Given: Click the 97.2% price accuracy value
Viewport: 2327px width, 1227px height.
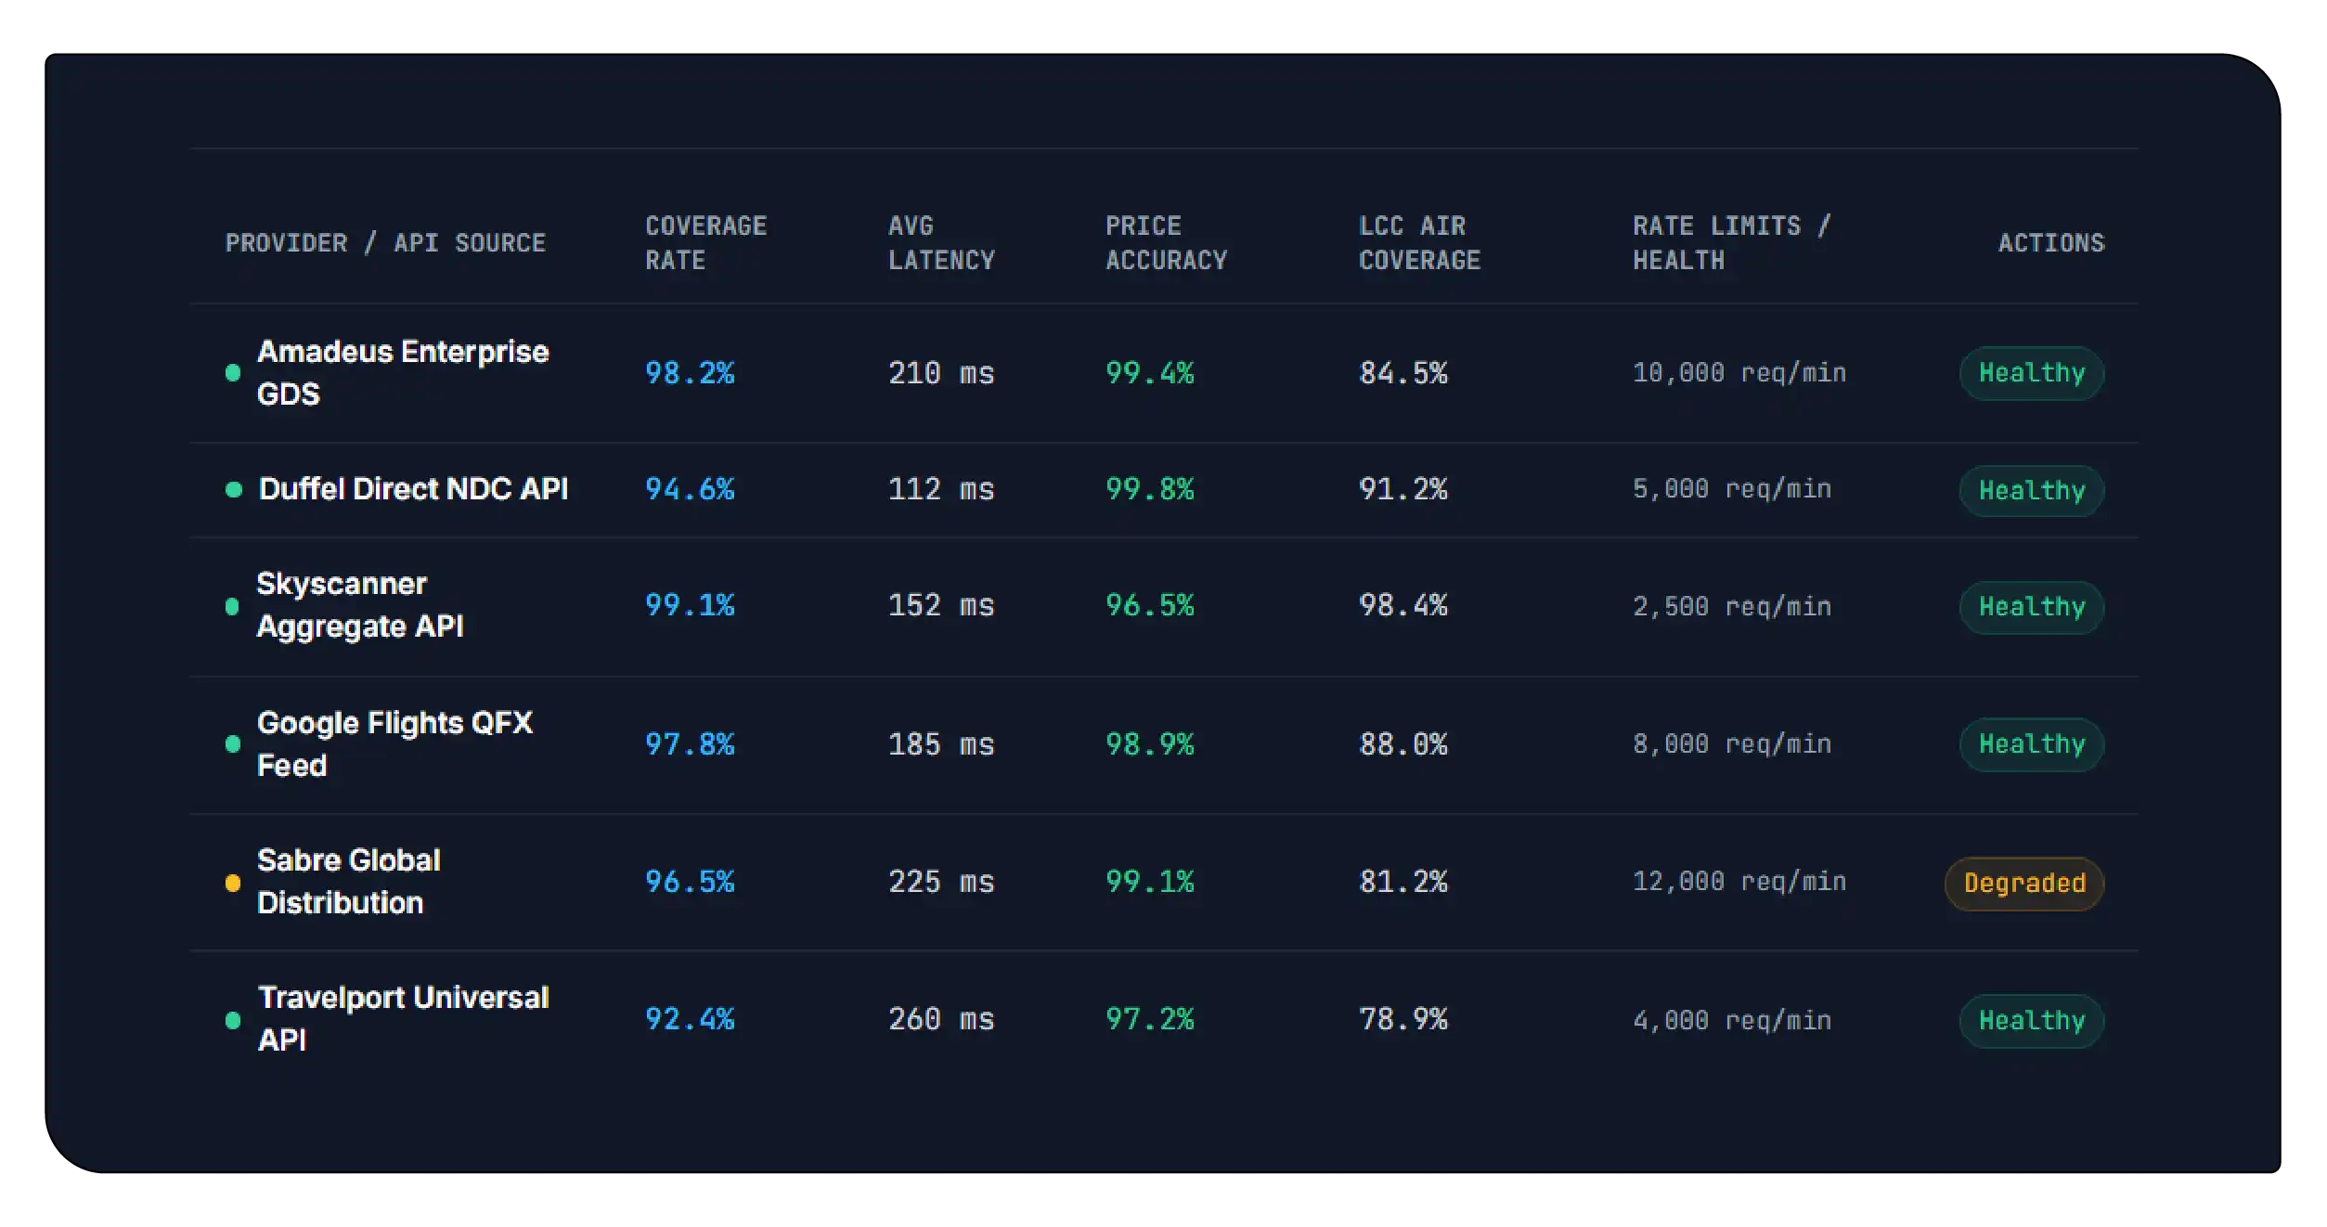Looking at the screenshot, I should coord(1150,1019).
